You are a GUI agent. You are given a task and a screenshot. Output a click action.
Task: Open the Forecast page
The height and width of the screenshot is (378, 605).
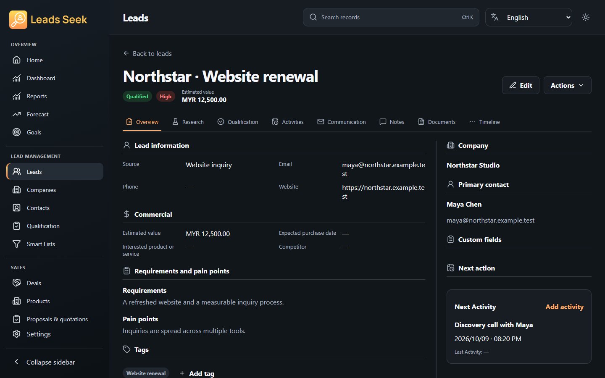point(55,114)
